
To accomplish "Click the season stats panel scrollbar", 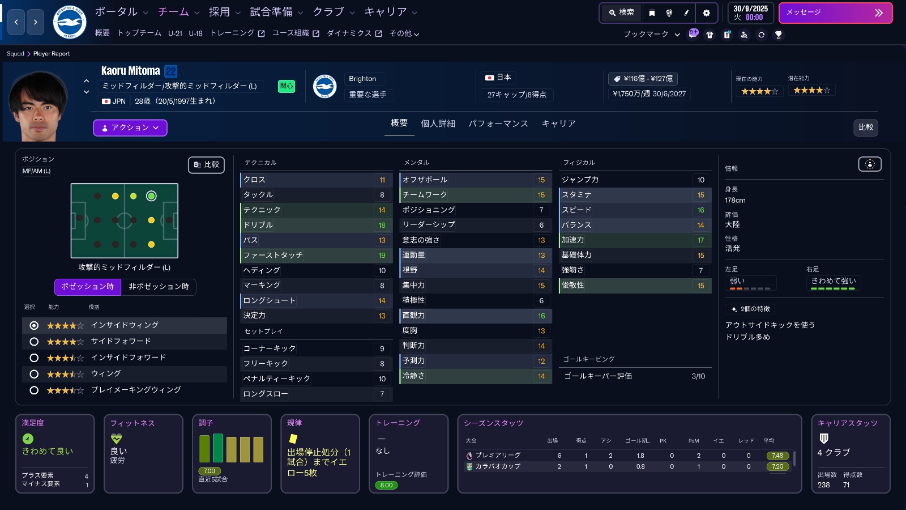I will (x=794, y=458).
